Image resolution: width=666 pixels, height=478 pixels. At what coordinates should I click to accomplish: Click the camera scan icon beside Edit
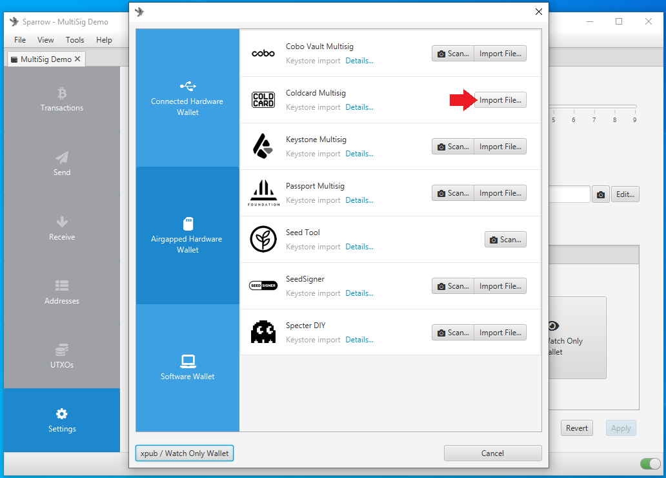click(601, 194)
